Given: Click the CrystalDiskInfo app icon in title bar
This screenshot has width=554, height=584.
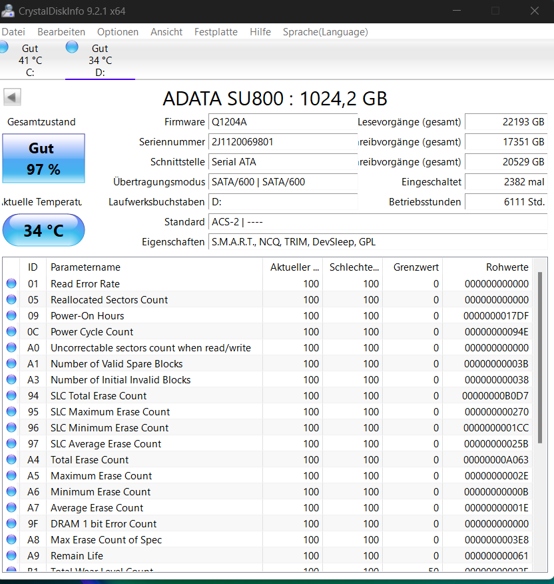Looking at the screenshot, I should coord(7,11).
